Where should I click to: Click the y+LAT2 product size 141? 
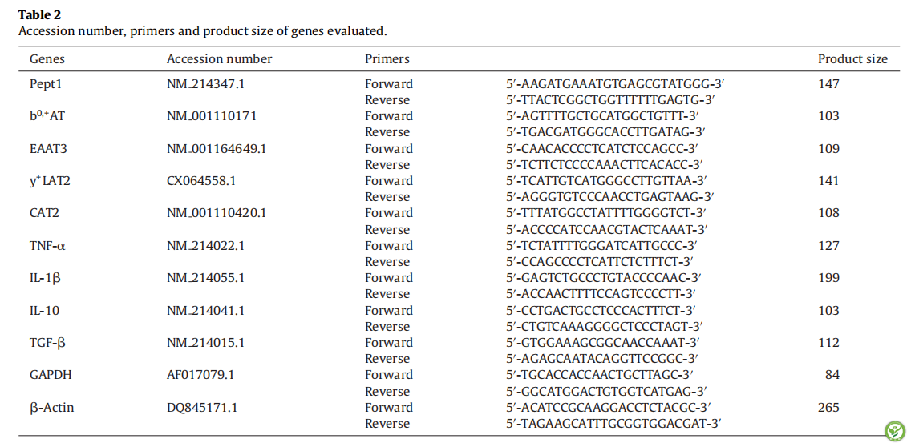[x=828, y=181]
